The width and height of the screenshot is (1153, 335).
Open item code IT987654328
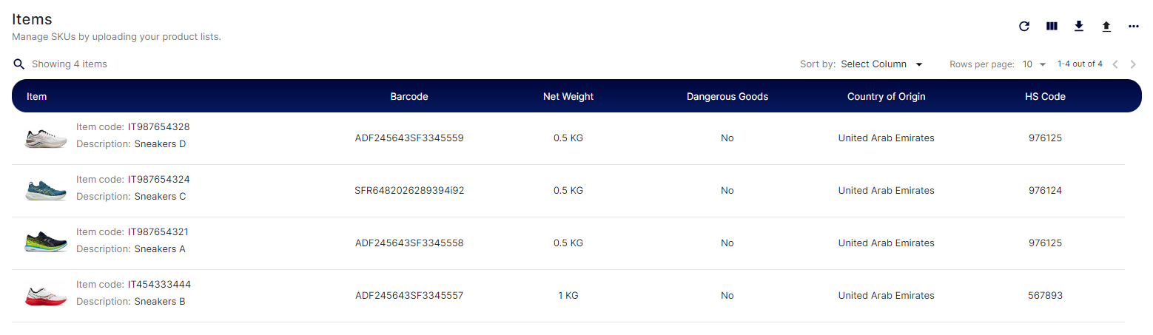click(x=159, y=127)
